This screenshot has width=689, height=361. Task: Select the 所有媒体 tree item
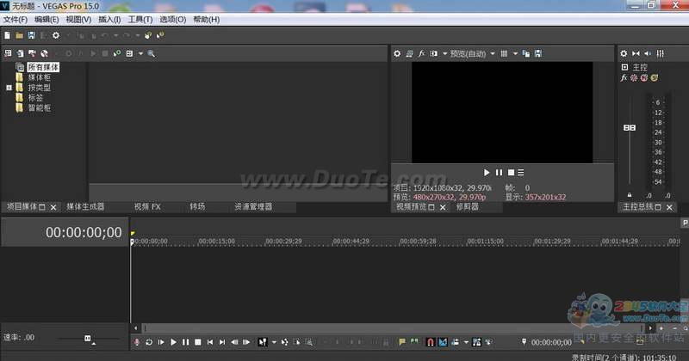(44, 67)
